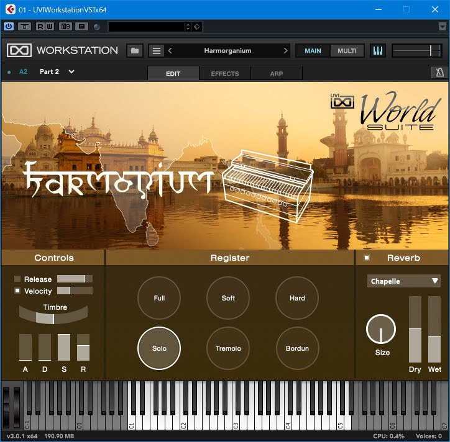Image resolution: width=450 pixels, height=442 pixels.
Task: Click the Release amount slider
Action: click(75, 279)
